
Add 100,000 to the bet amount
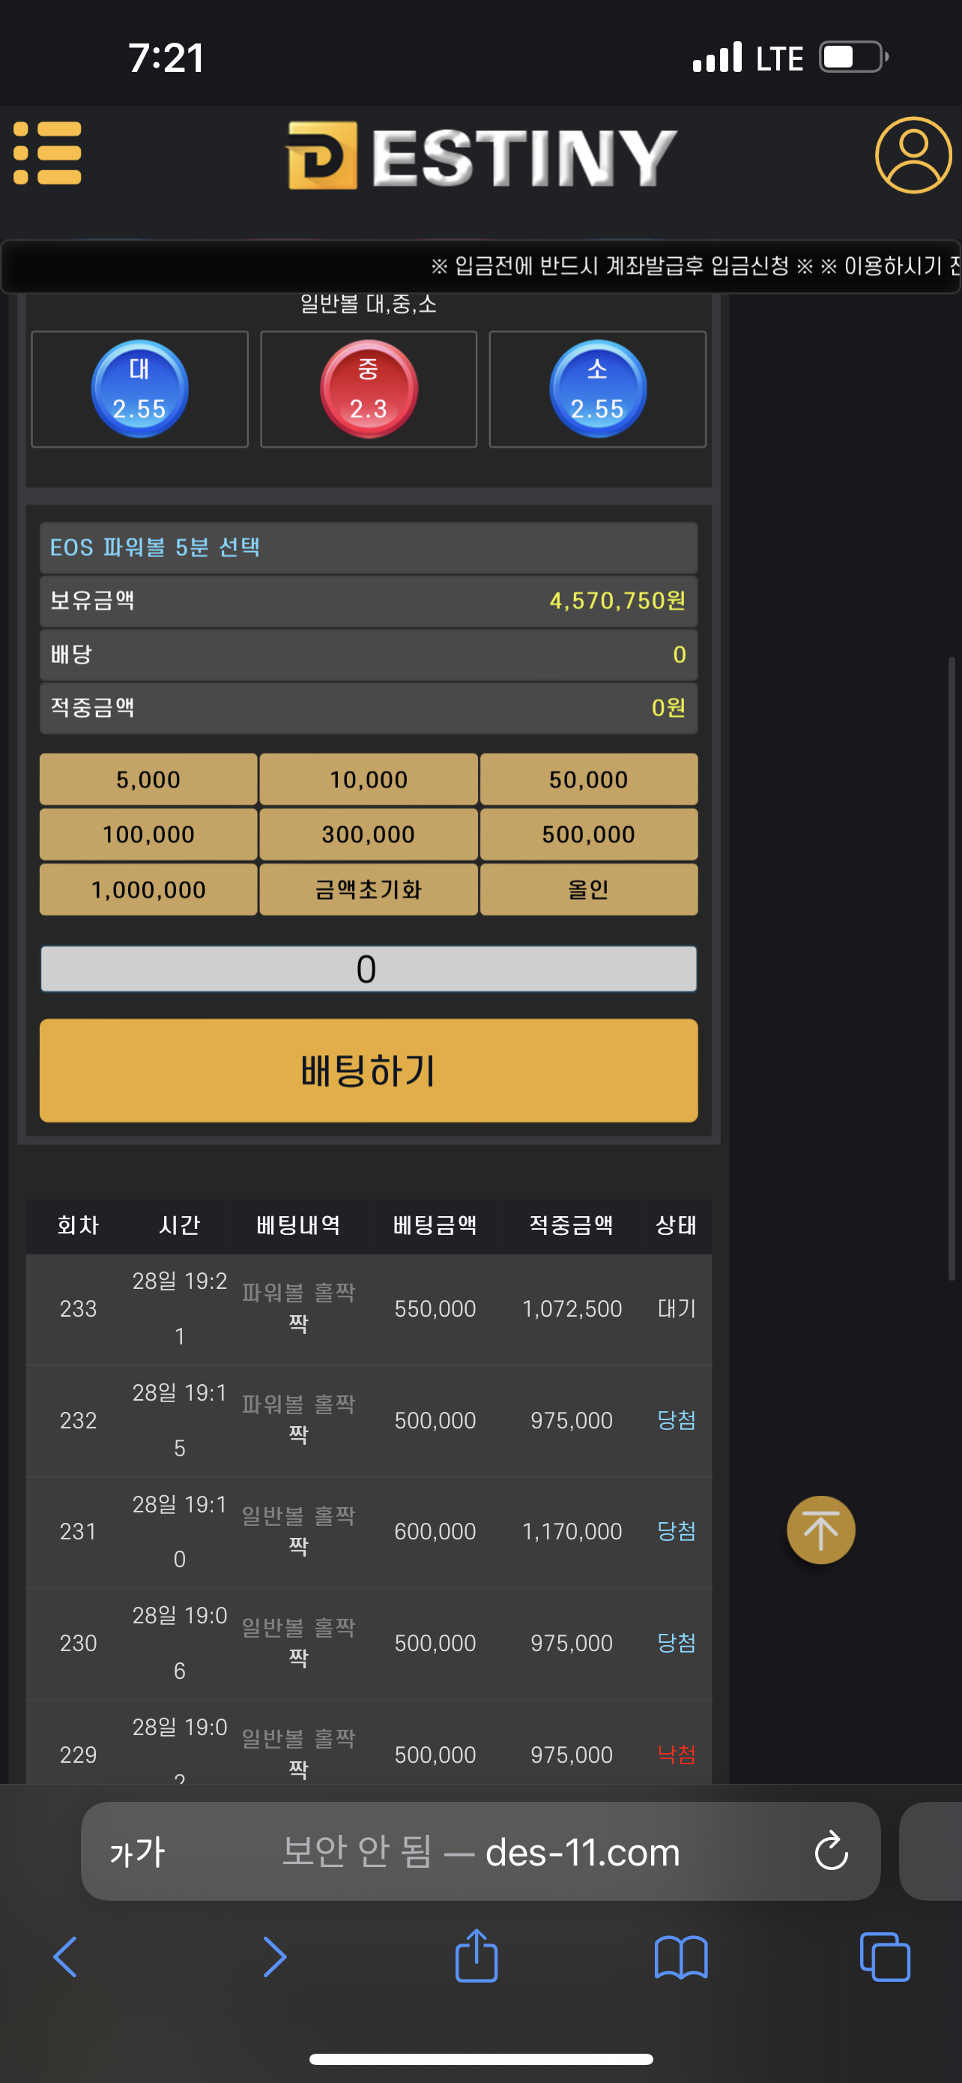point(148,835)
